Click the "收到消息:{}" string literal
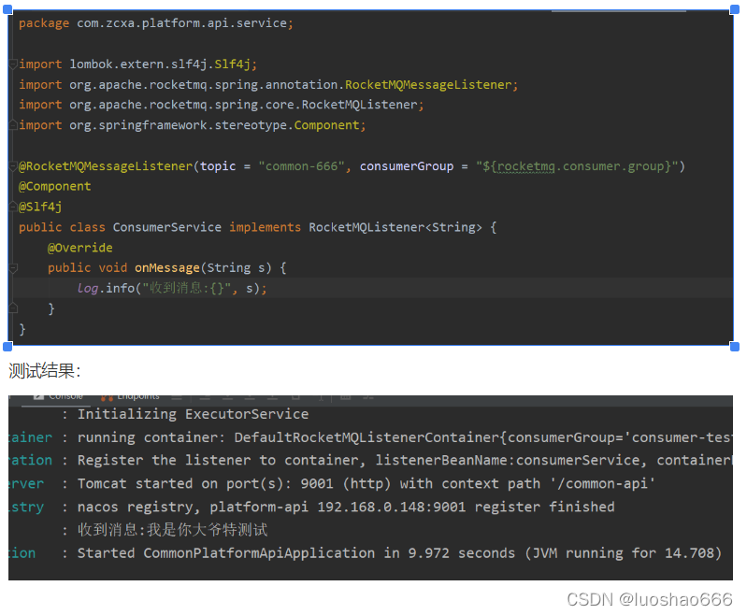Viewport: 747px width, 615px height. [187, 288]
